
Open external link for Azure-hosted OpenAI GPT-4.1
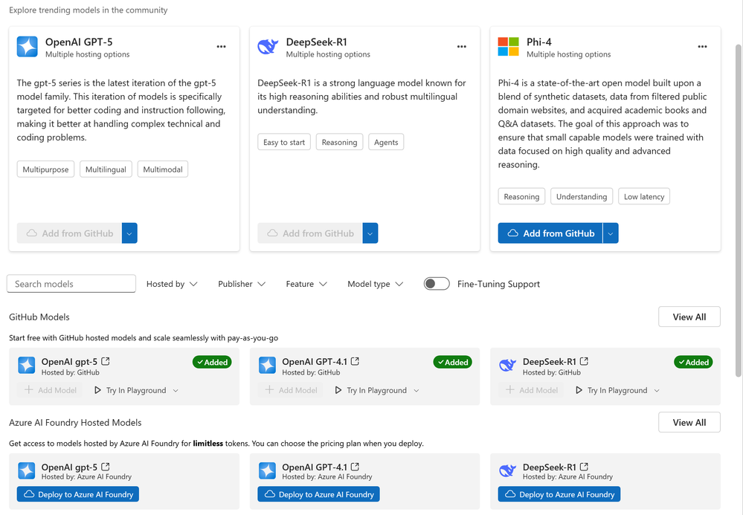pos(355,467)
